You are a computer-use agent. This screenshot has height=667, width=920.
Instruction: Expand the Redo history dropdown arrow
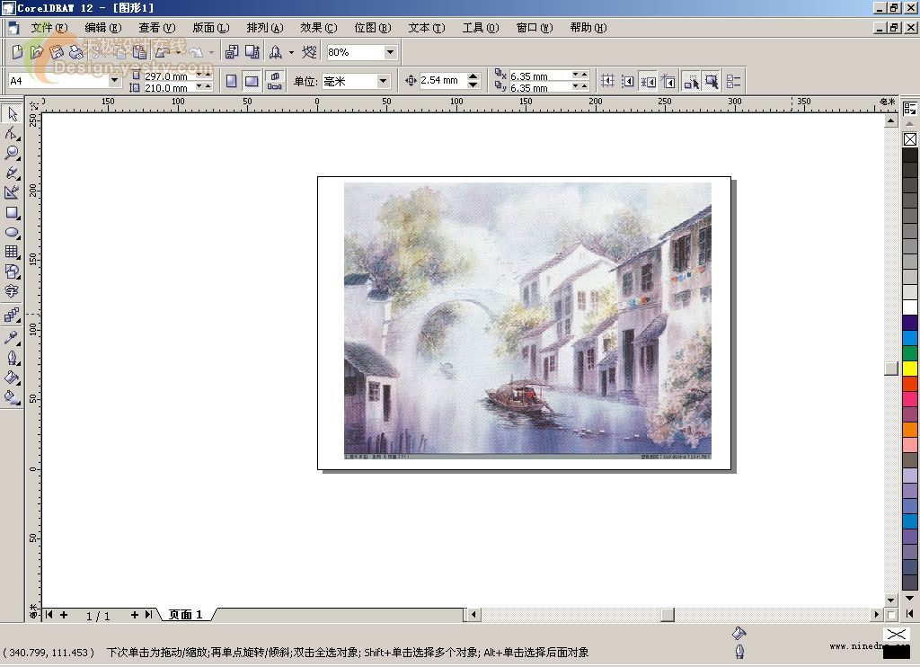point(211,52)
